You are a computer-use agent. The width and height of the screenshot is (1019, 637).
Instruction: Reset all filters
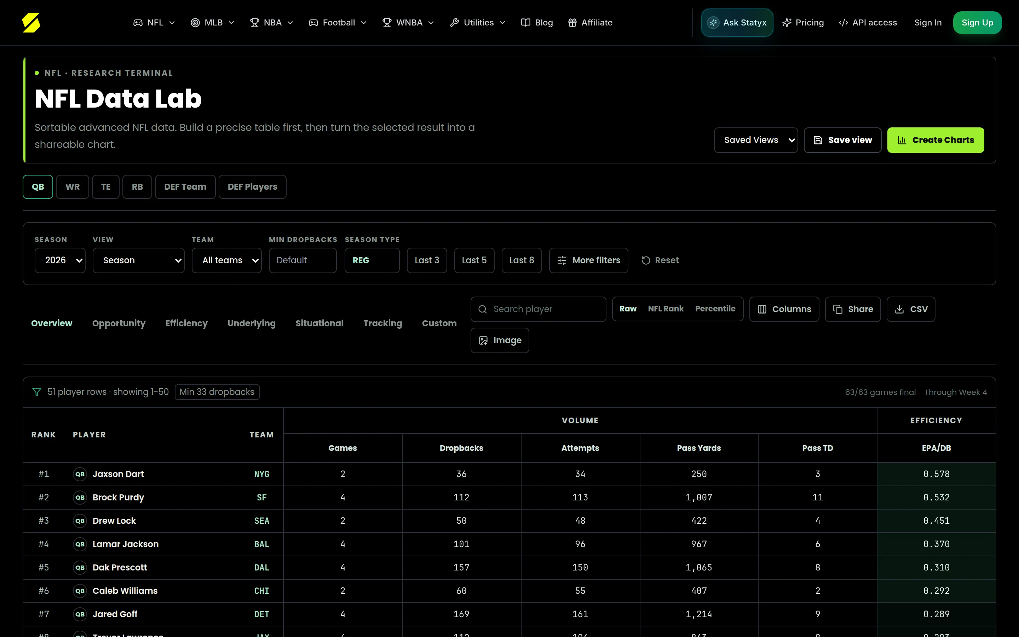tap(660, 260)
